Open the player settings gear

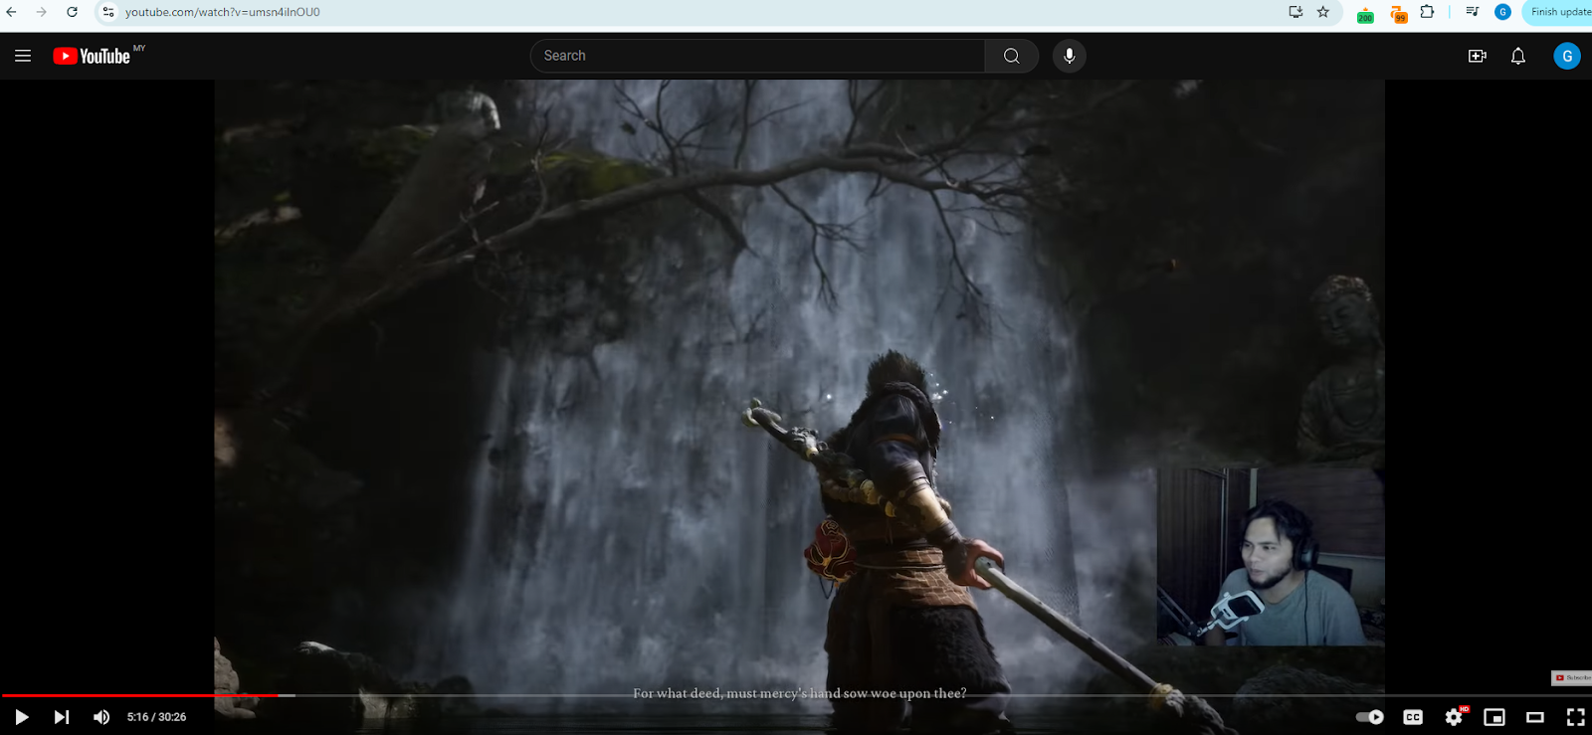(1454, 717)
